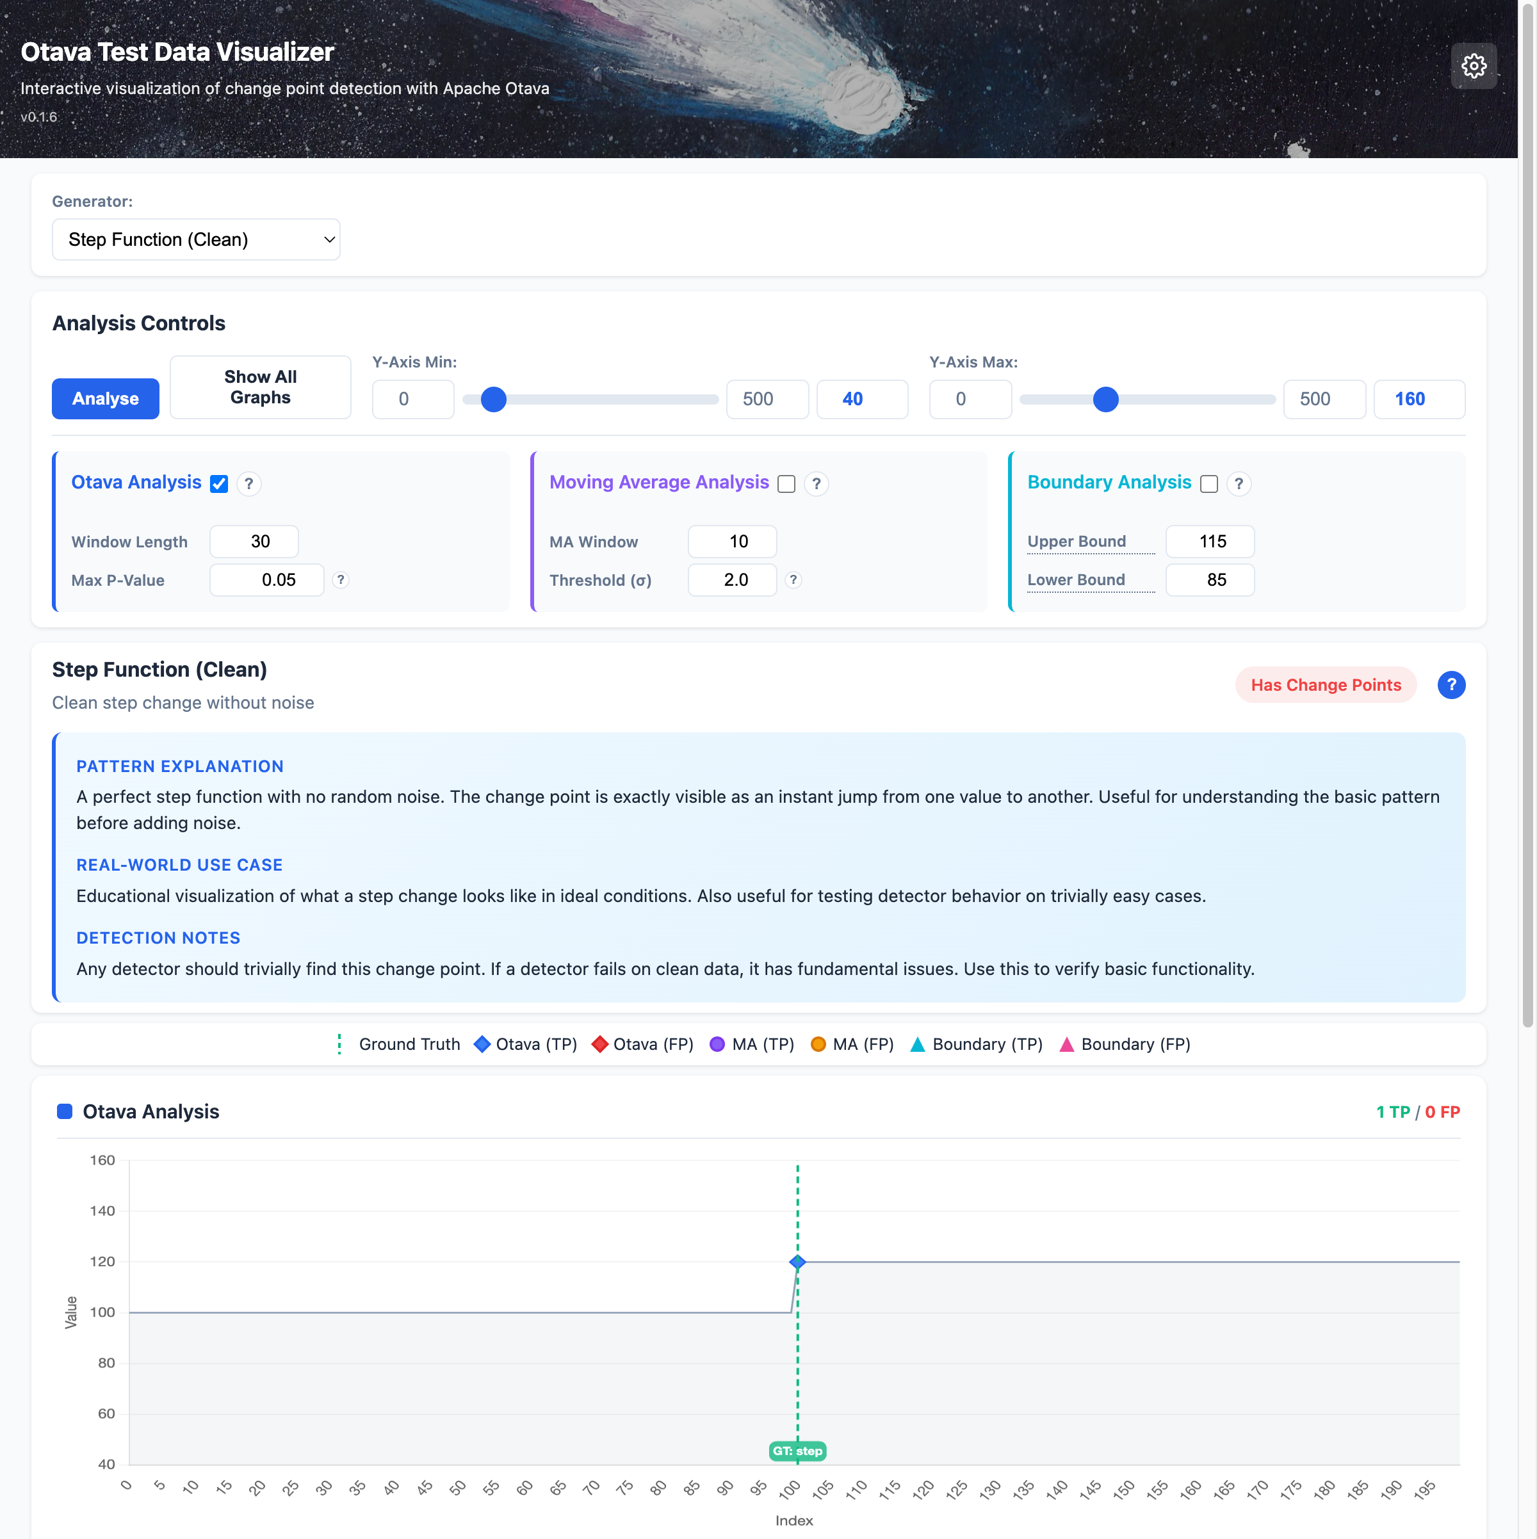Open the blue pattern help icon
This screenshot has width=1537, height=1539.
point(1451,685)
